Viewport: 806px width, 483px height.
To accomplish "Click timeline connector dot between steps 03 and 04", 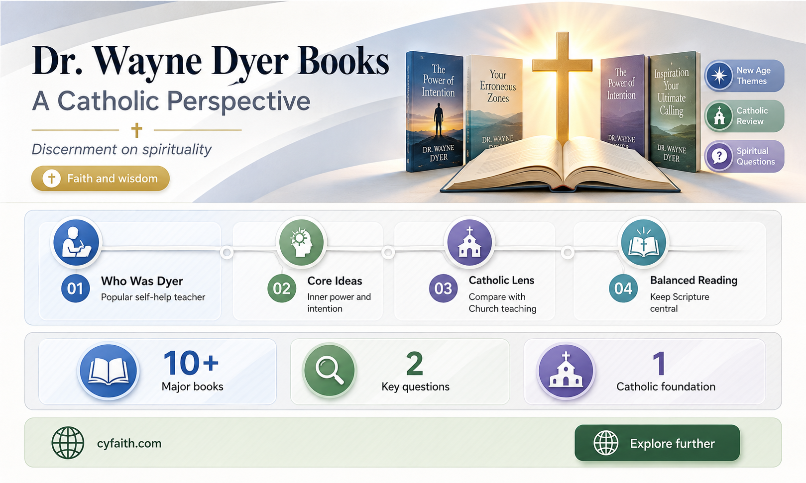I will [x=567, y=253].
